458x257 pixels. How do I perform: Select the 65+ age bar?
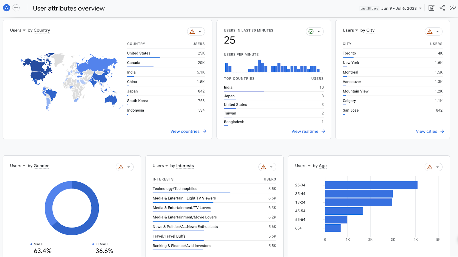333,228
